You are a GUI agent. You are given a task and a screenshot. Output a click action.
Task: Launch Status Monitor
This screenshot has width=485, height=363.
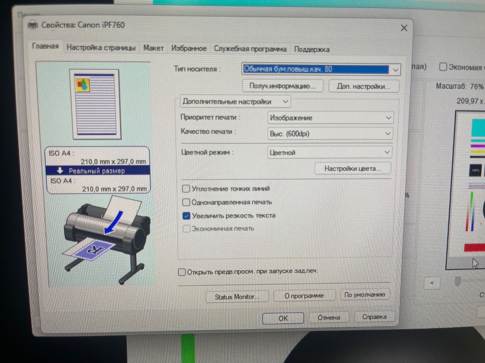pyautogui.click(x=237, y=297)
